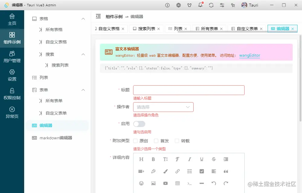
Task: Collapse the 表格 menu group
Action: click(83, 19)
